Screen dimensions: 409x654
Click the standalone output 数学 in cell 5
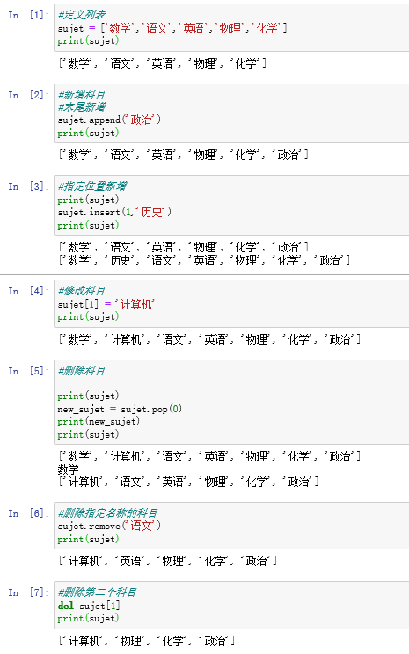pos(68,469)
